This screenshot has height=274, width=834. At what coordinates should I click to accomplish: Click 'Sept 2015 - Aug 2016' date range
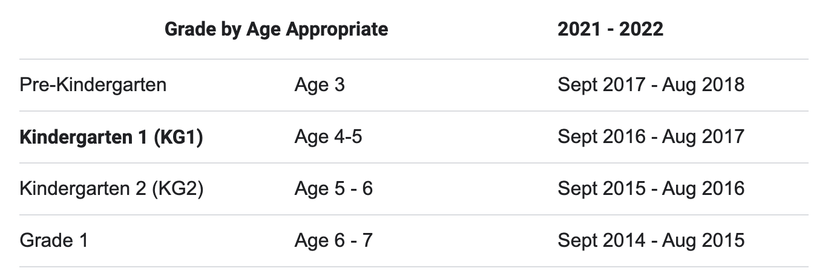point(651,189)
